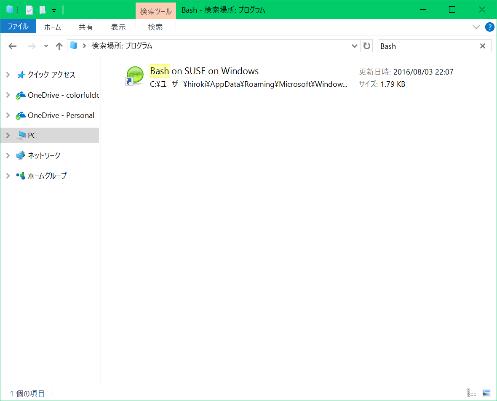Click the Properties checkmark quick access icon
This screenshot has height=401, width=497.
29,10
